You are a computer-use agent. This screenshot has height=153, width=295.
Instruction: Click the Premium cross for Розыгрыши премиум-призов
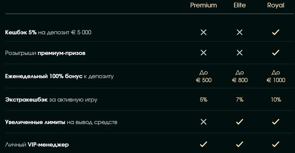(x=203, y=53)
